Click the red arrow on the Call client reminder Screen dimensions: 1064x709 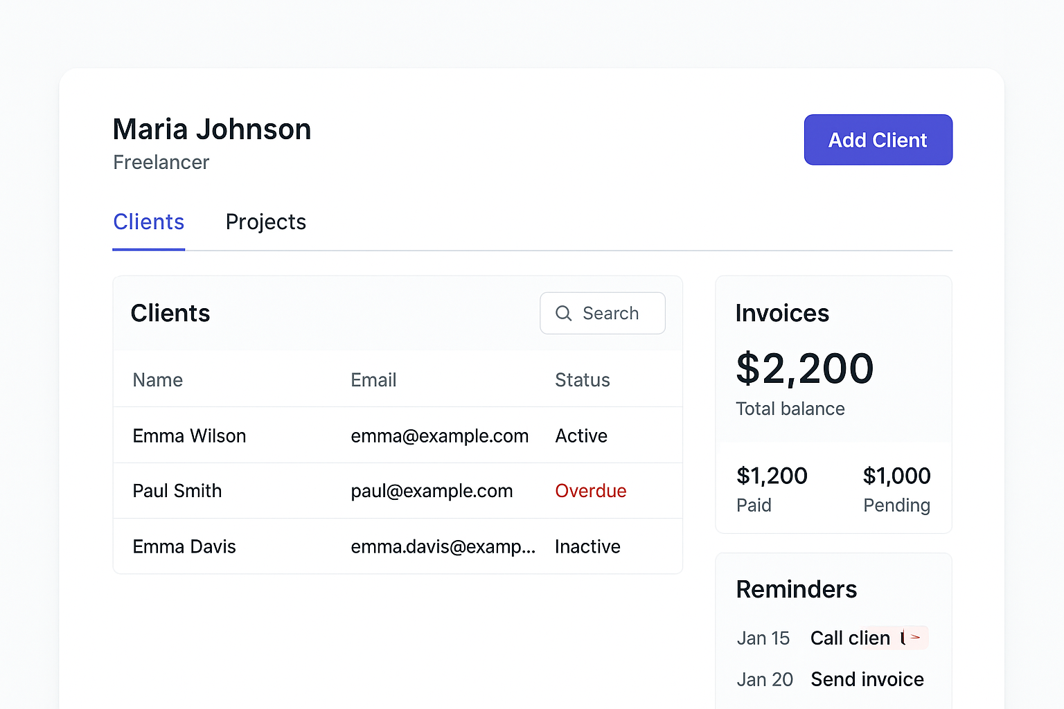(915, 637)
